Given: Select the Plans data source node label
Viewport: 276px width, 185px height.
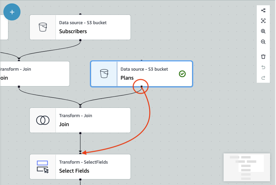Looking at the screenshot, I should 127,78.
